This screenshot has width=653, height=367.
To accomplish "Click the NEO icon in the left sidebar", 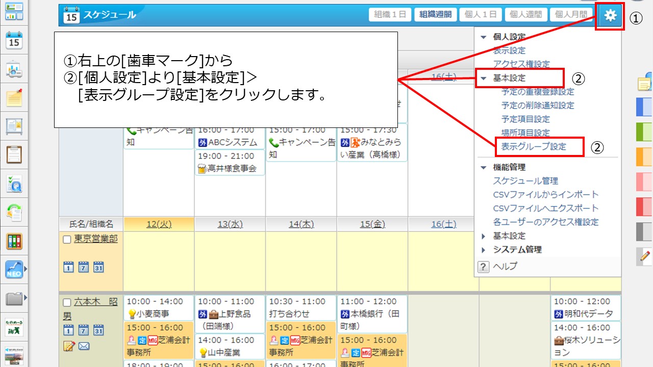I will point(15,270).
